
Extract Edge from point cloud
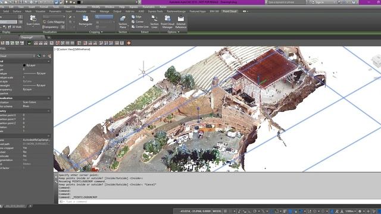point(136,17)
